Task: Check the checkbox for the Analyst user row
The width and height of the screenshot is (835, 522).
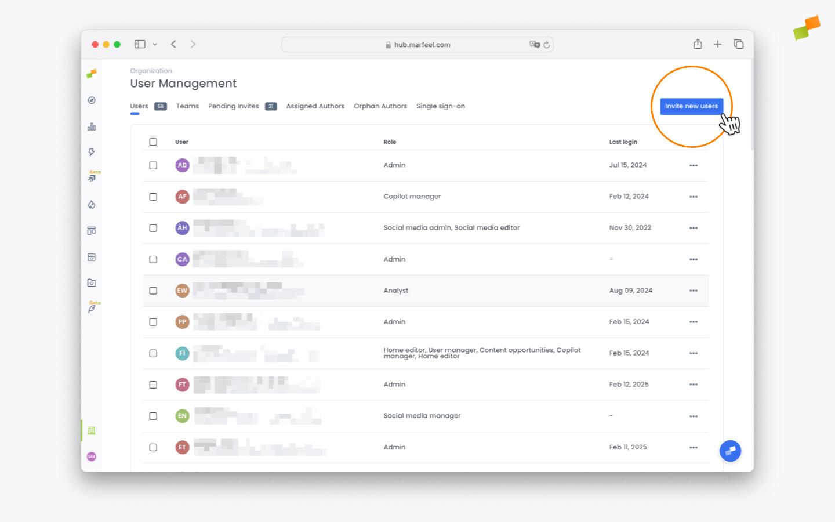Action: pos(153,291)
